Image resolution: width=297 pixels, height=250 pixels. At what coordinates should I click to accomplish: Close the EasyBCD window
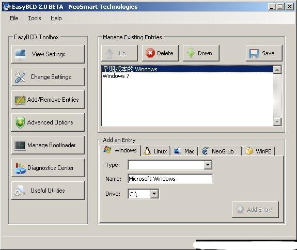pos(290,7)
